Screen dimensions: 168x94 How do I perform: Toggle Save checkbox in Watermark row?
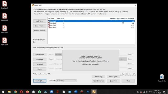[133, 59]
